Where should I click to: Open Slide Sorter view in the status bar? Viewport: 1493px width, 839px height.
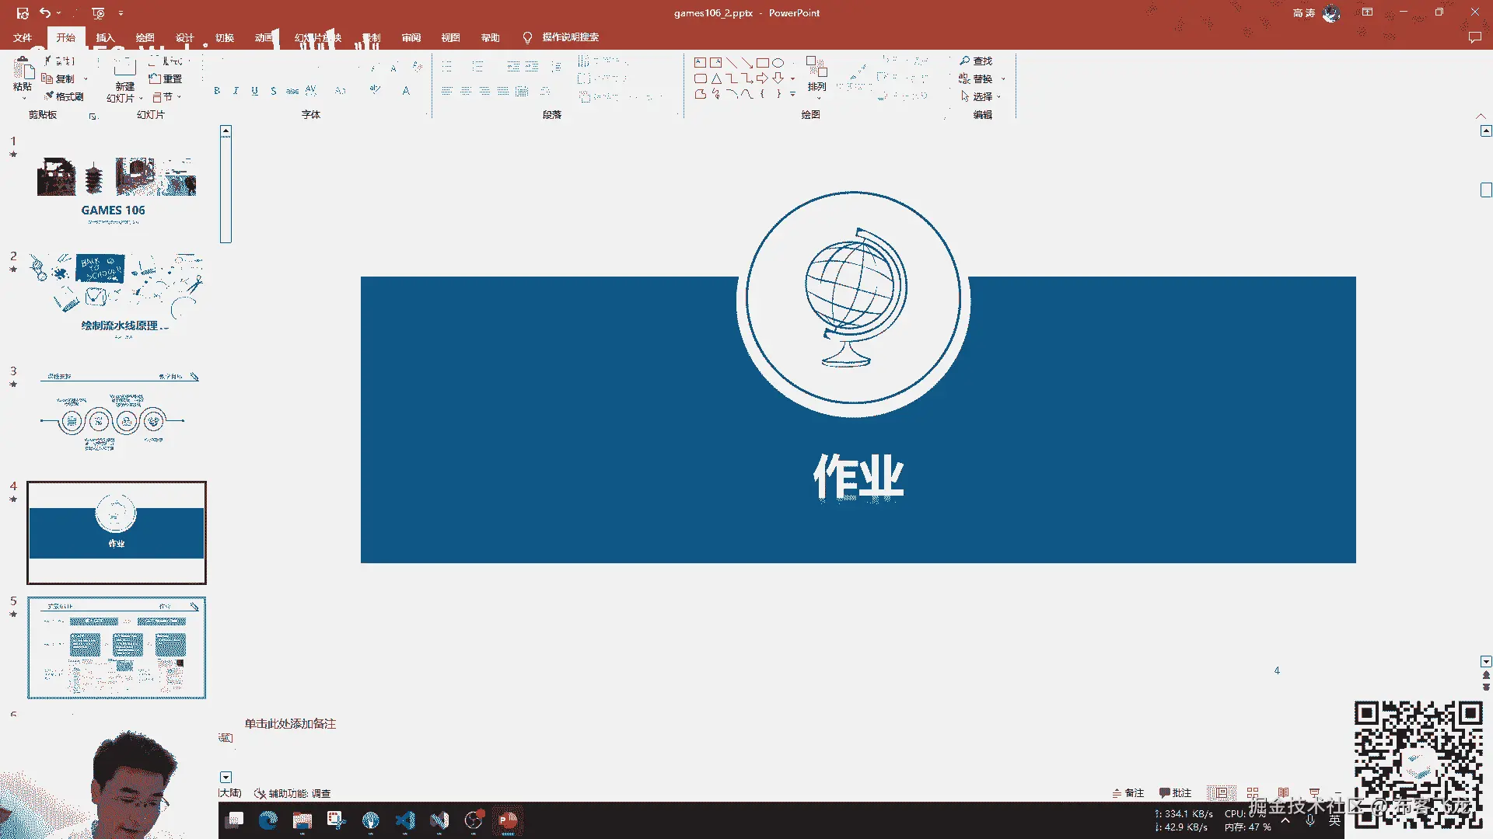1253,793
